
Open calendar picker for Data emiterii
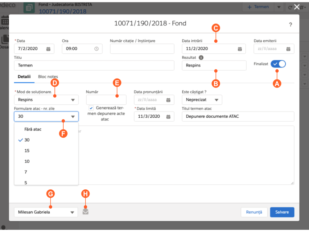coord(288,49)
